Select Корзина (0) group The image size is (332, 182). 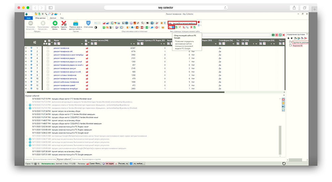pos(298,46)
